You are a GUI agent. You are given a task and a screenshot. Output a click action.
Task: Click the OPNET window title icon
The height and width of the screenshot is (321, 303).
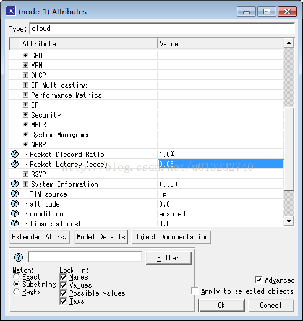pos(11,11)
